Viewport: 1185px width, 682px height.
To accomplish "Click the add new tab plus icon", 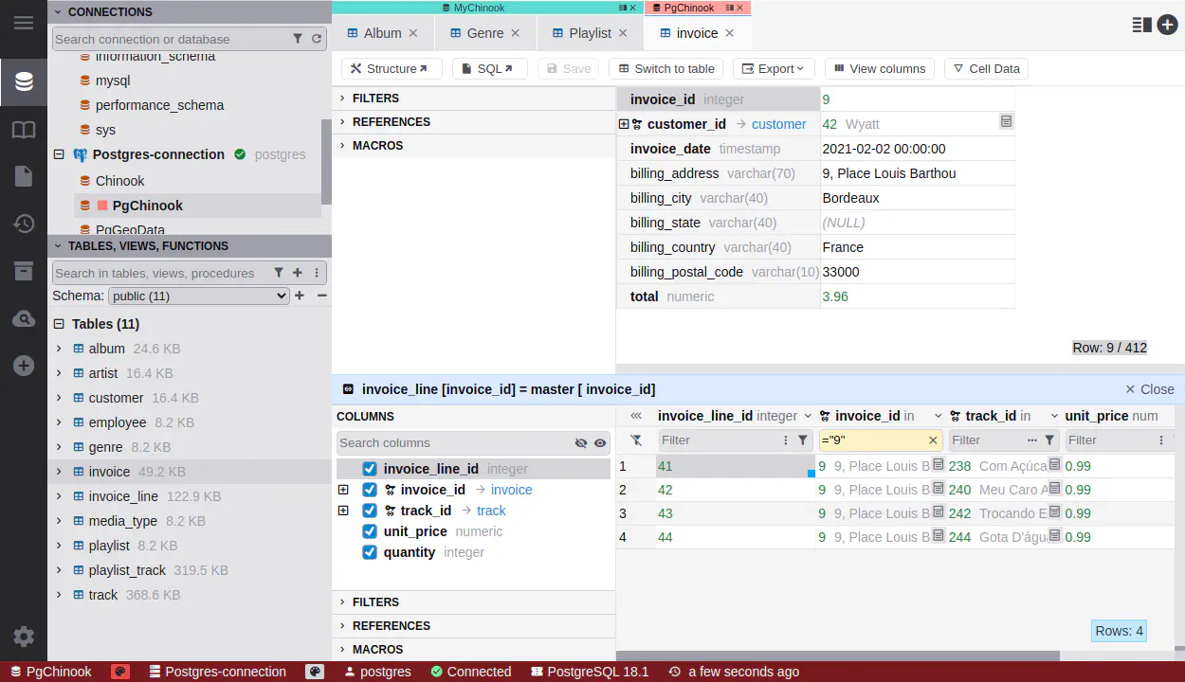I will [1167, 26].
